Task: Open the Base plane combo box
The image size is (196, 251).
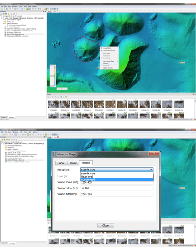Action: (x=117, y=170)
